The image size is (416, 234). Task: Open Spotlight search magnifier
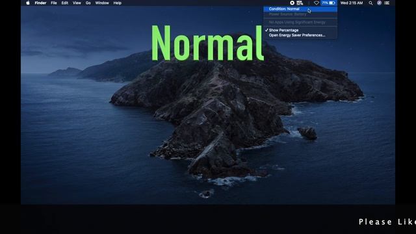click(x=370, y=3)
